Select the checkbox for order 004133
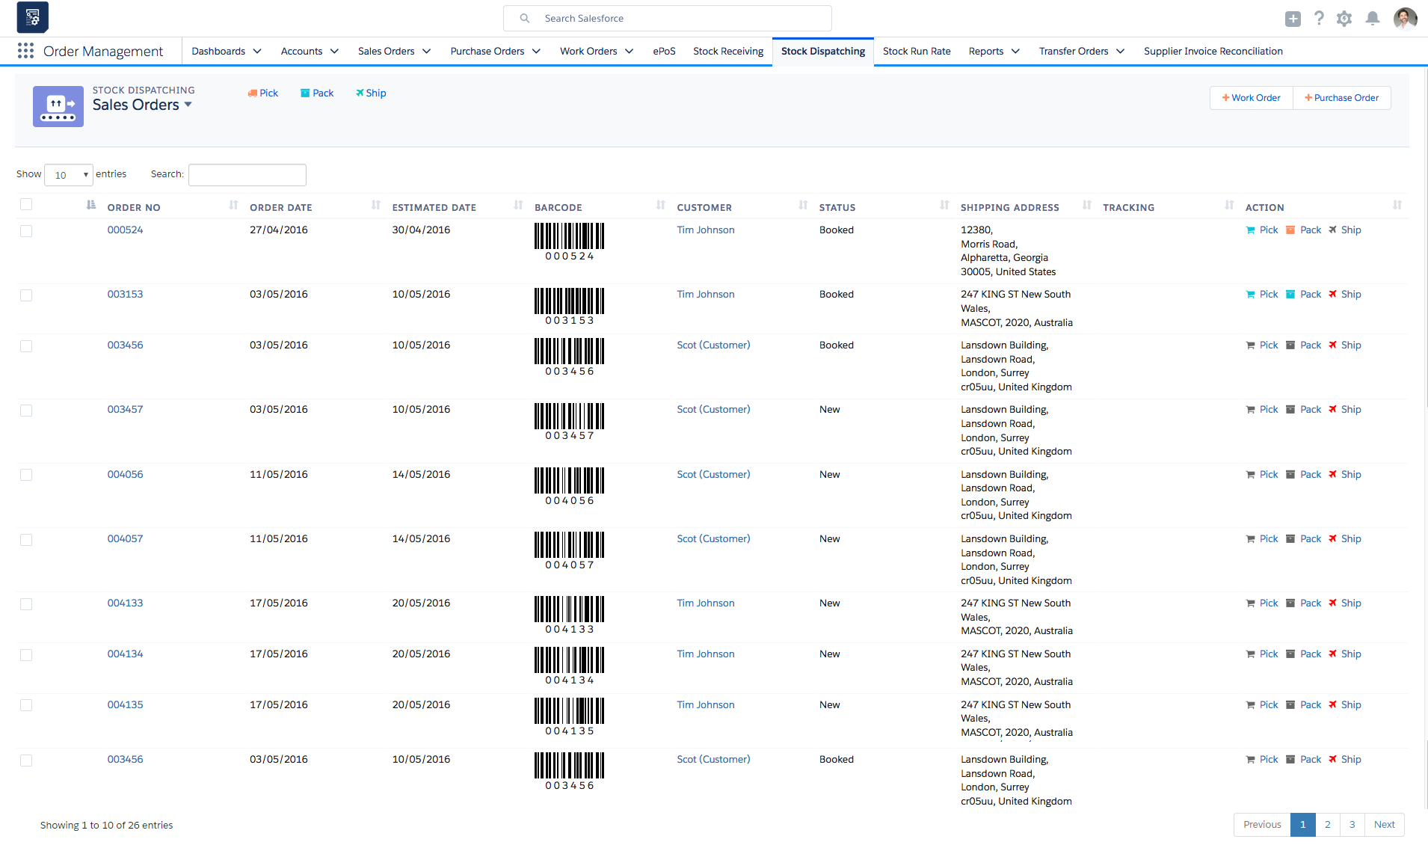Screen dimensions: 1428x848 click(26, 604)
